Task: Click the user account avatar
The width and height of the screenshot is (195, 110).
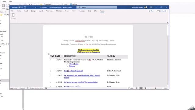Action: tap(146, 7)
